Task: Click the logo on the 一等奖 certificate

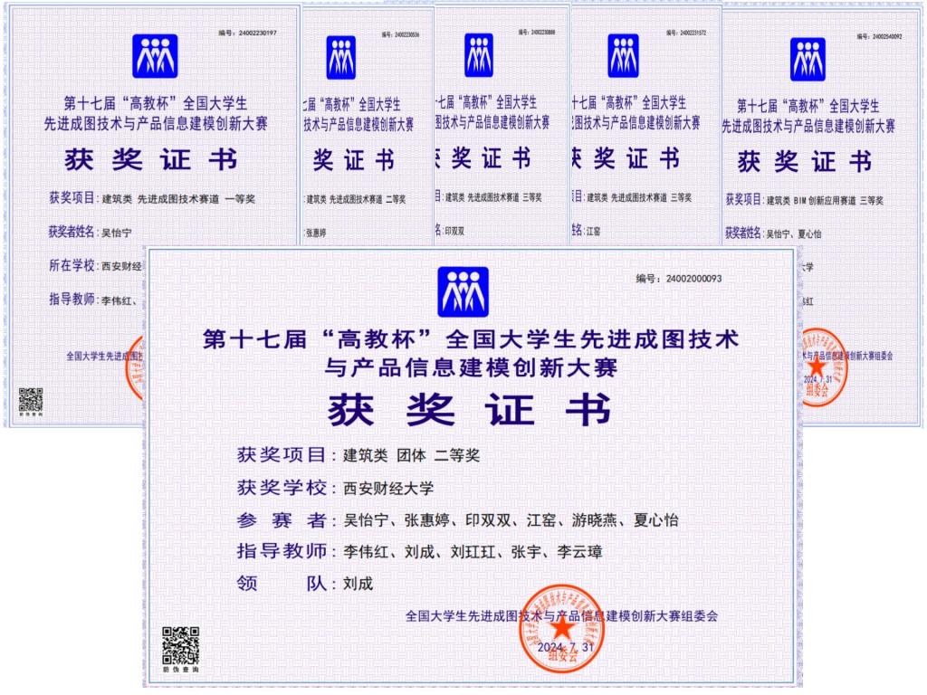Action: click(155, 56)
